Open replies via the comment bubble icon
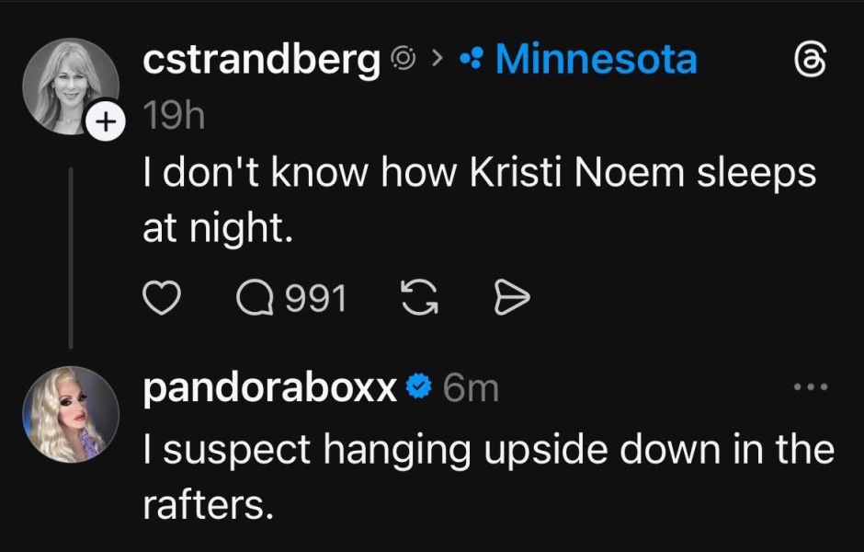864x552 pixels. click(253, 297)
